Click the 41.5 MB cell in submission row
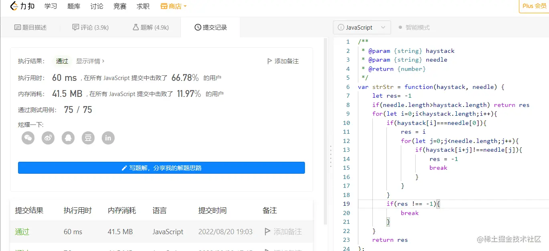Image resolution: width=549 pixels, height=251 pixels. click(x=120, y=232)
